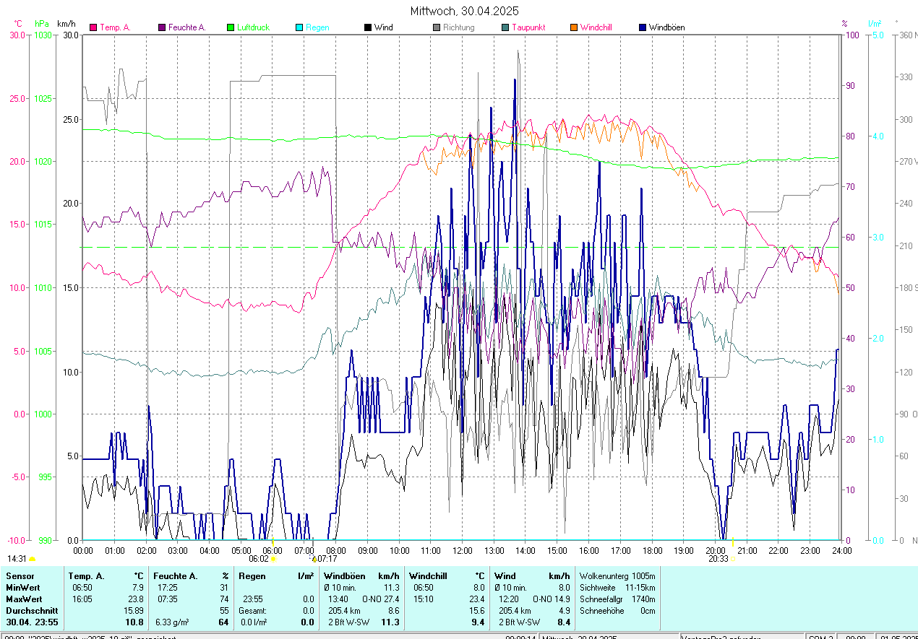The width and height of the screenshot is (918, 639).
Task: Click the Schneehöhe 0cm entry
Action: tap(618, 611)
